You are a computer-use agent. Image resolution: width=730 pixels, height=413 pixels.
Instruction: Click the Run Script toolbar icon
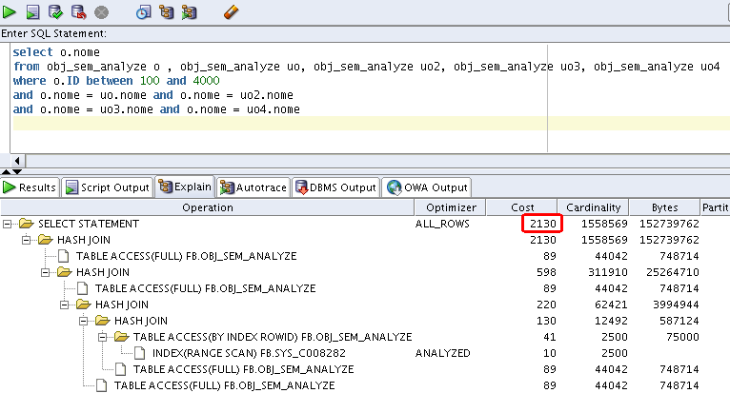(33, 12)
